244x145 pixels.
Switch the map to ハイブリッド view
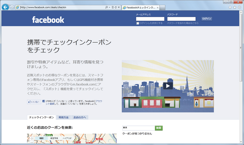click(x=67, y=138)
